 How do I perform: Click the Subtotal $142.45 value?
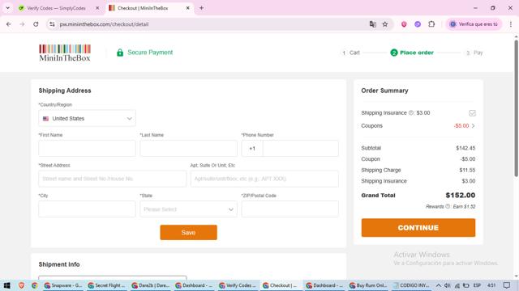[465, 148]
